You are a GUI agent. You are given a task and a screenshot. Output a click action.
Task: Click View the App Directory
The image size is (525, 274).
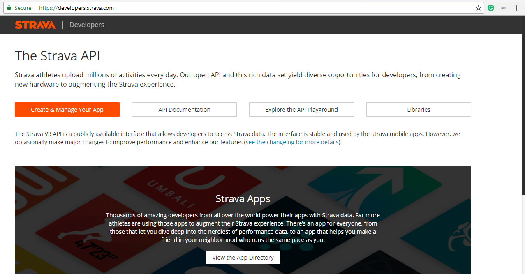(x=243, y=258)
